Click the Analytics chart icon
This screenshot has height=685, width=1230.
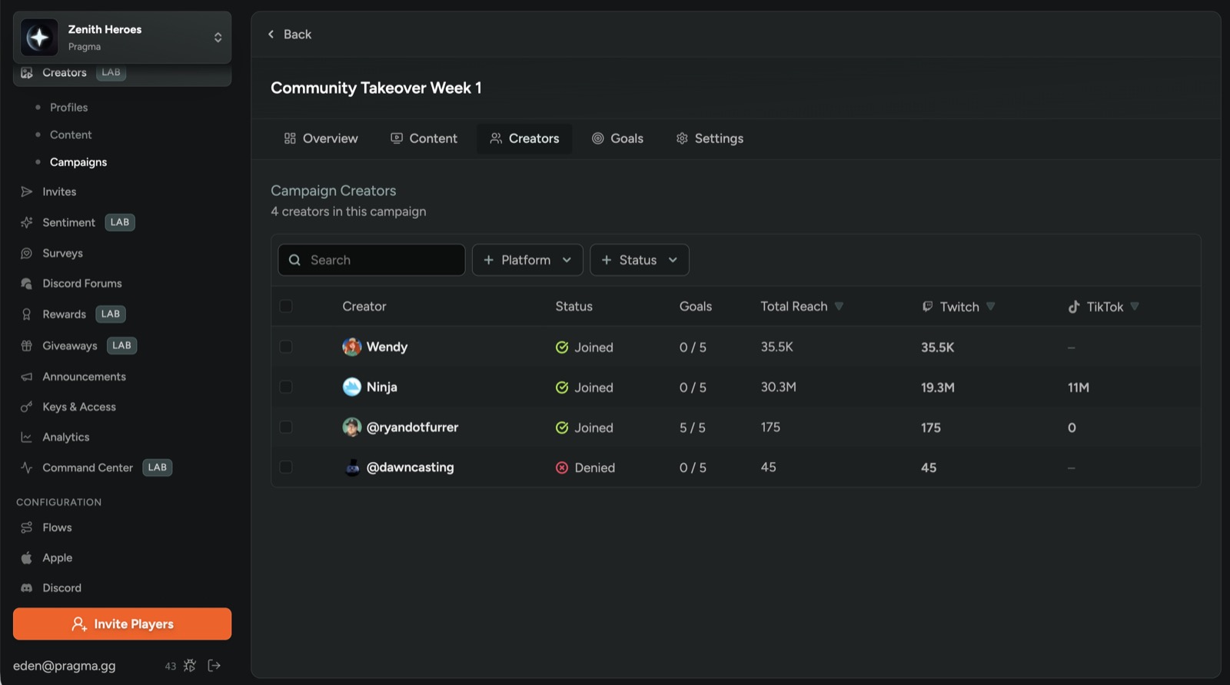(x=27, y=437)
